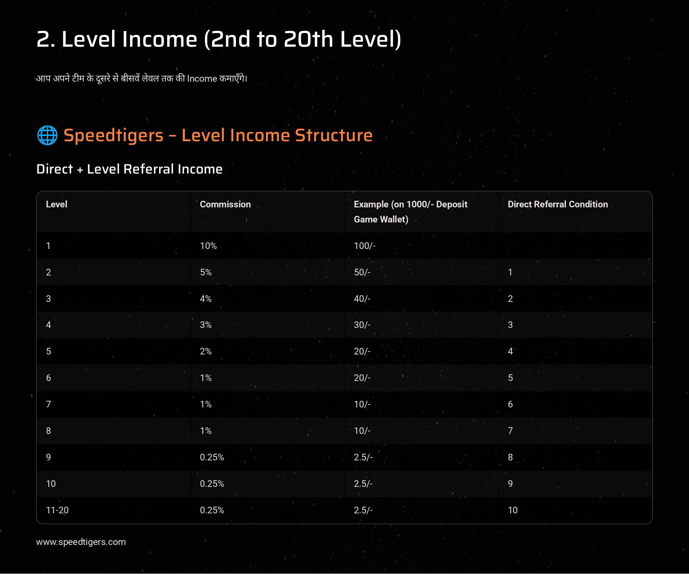Click the level 10 row label

point(51,484)
